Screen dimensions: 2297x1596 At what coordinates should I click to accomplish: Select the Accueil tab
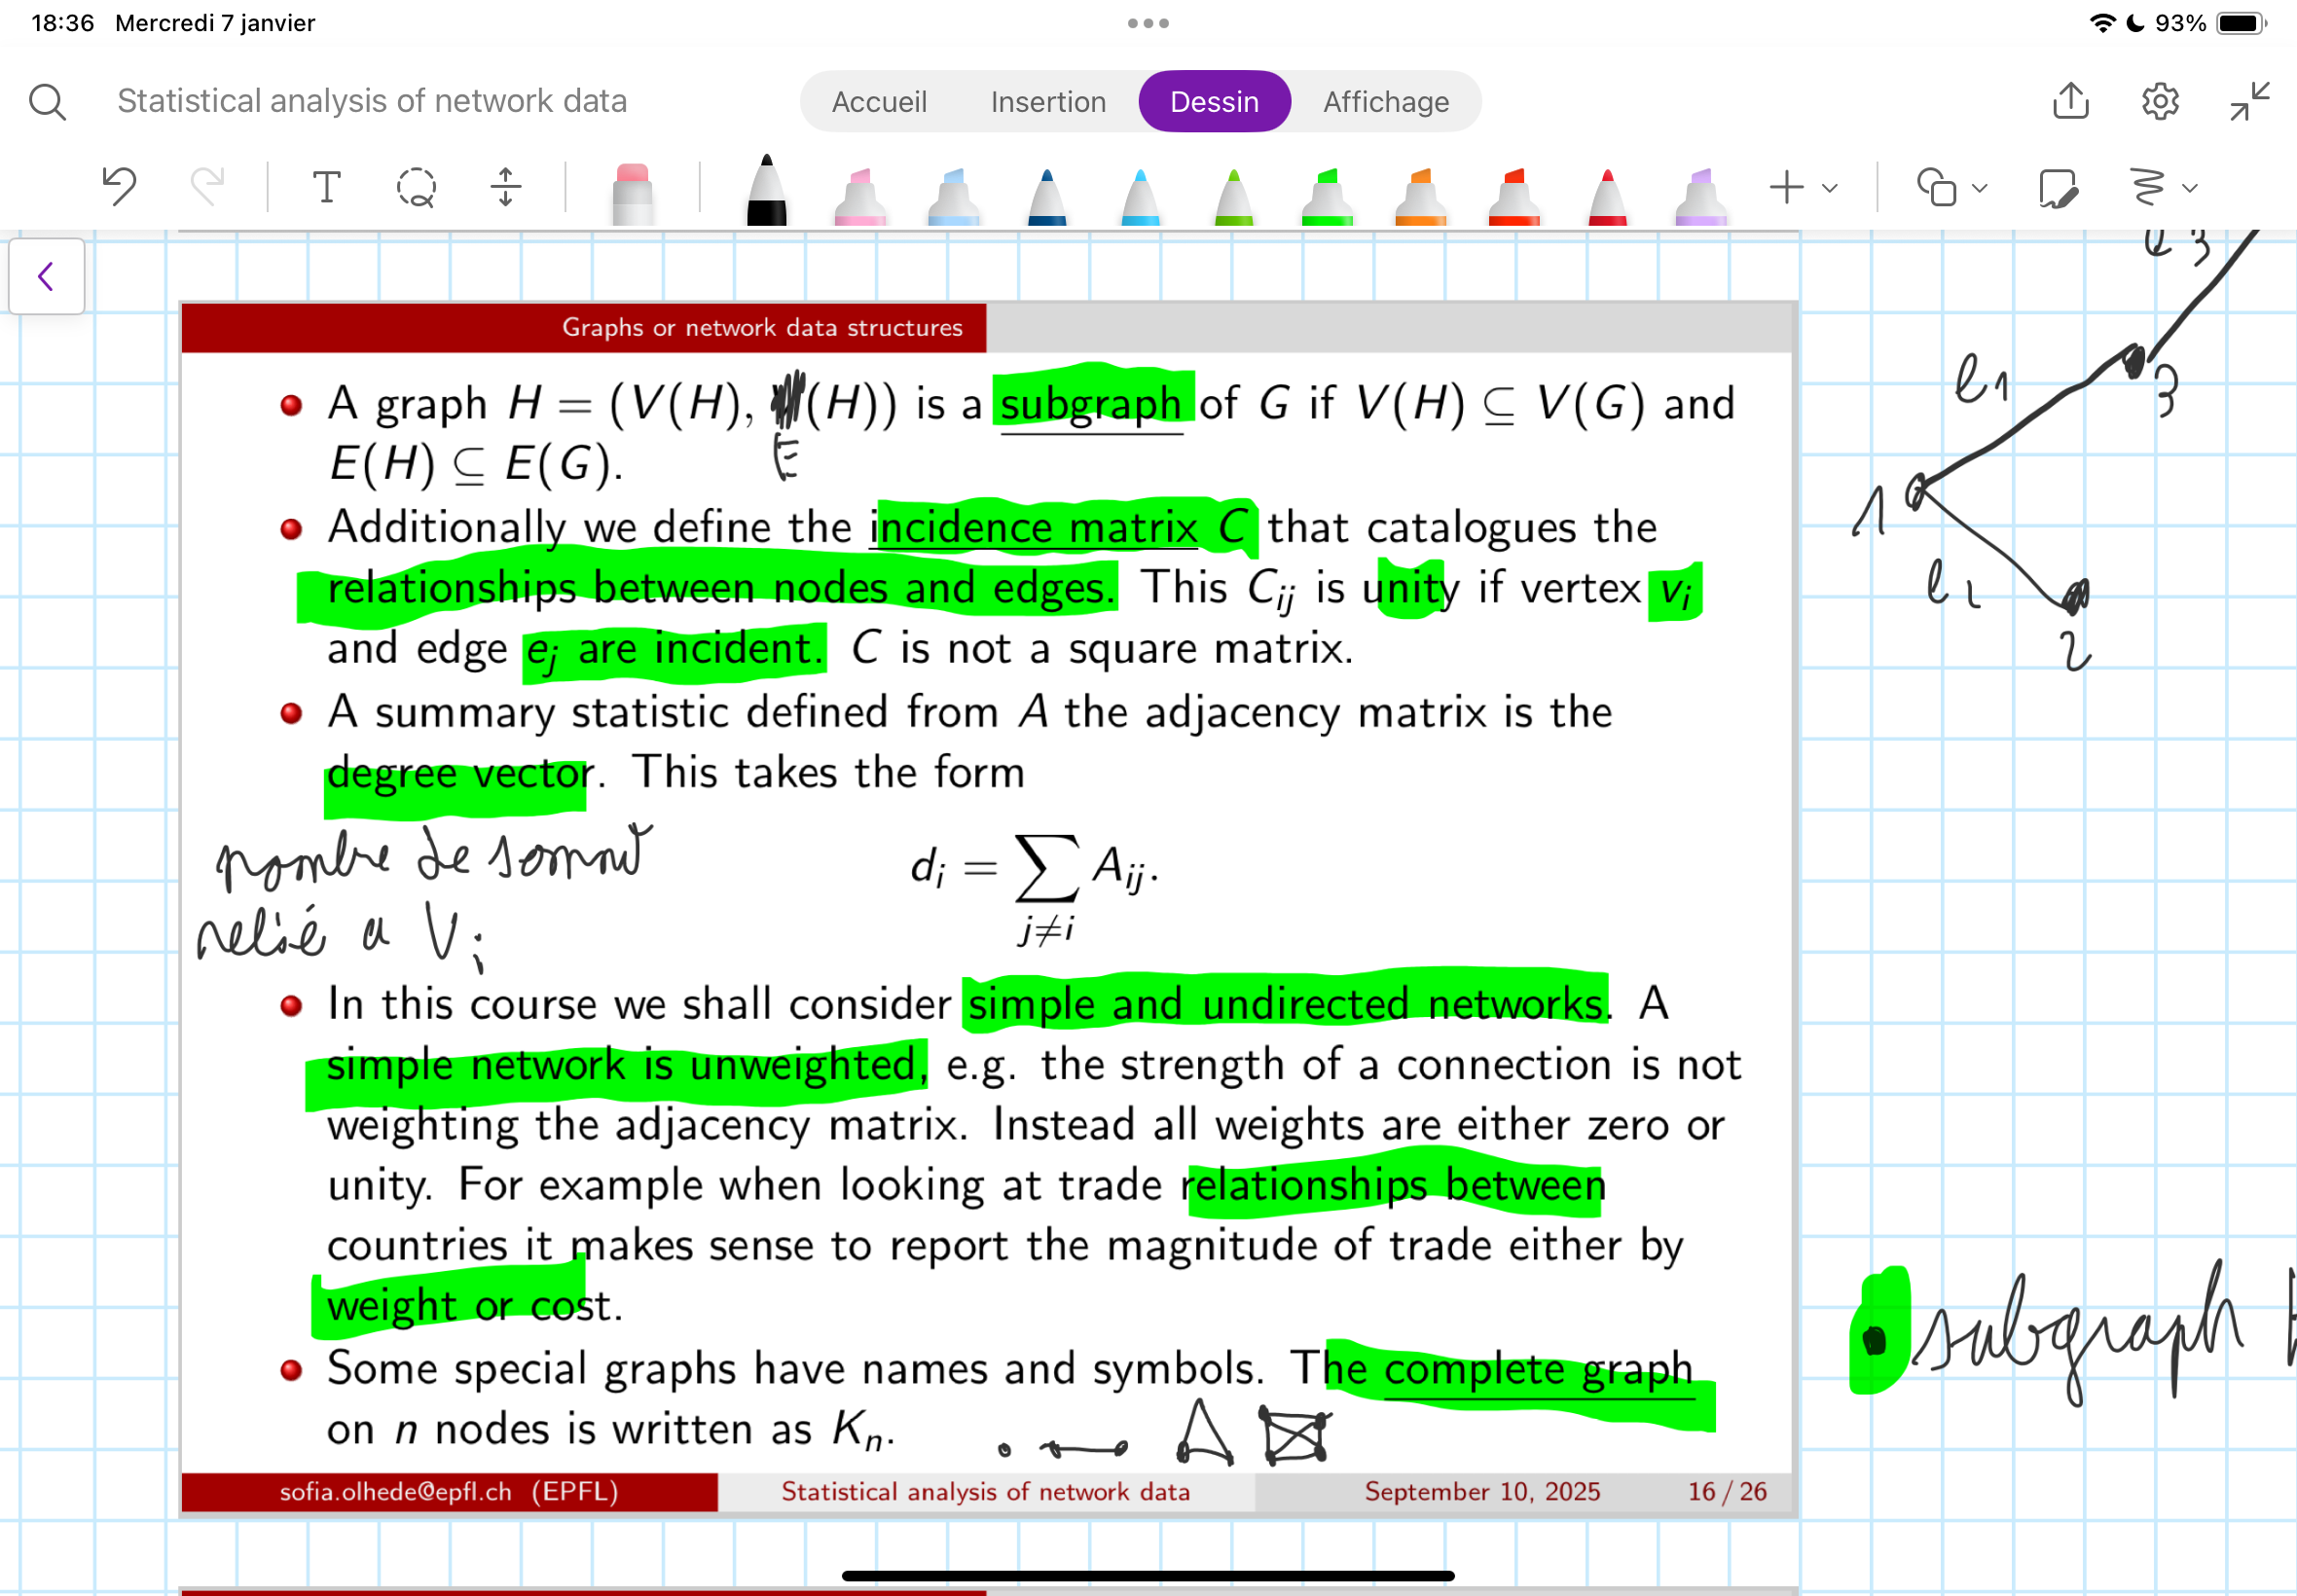pos(880,101)
